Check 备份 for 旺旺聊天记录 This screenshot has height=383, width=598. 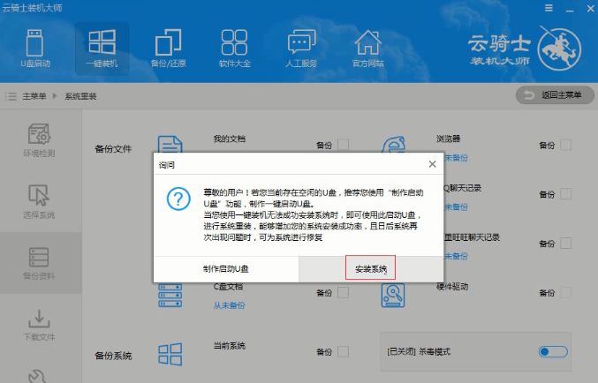click(565, 244)
